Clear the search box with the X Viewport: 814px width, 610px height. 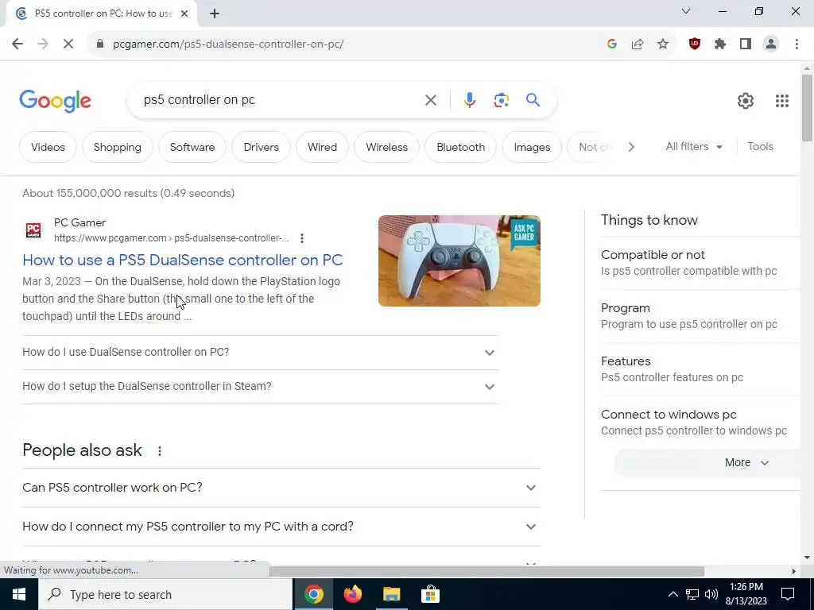coord(430,100)
